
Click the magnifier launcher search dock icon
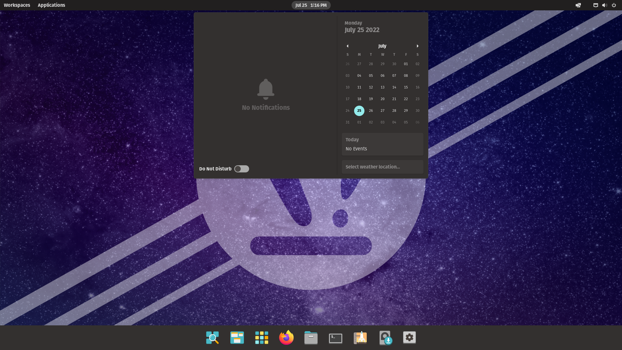(x=213, y=338)
